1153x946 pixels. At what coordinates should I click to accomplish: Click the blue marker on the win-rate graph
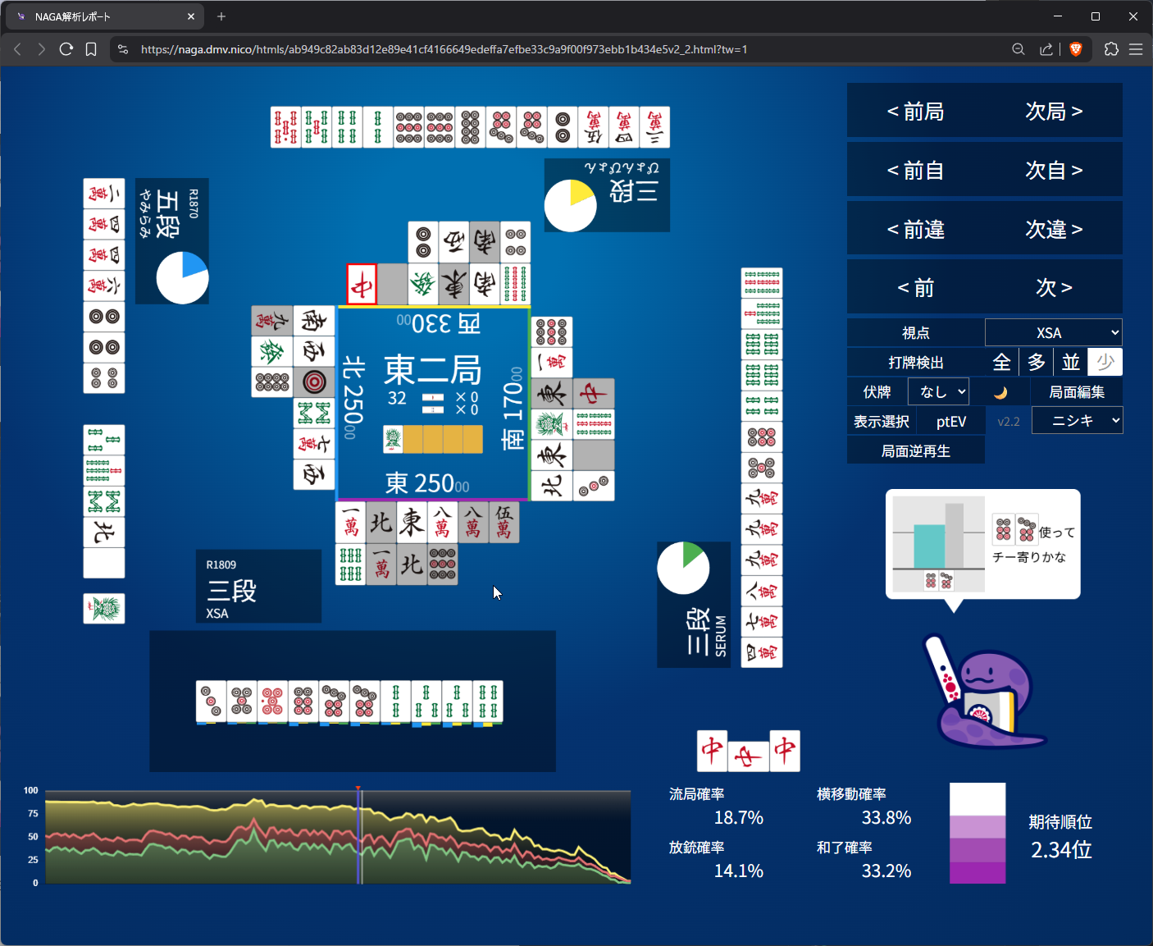coord(359,835)
